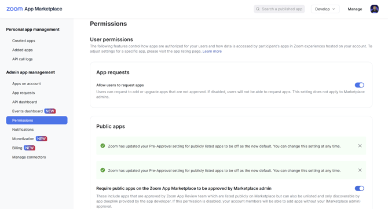Dismiss the first Pre-Approval notice
This screenshot has height=209, width=388.
[360, 146]
